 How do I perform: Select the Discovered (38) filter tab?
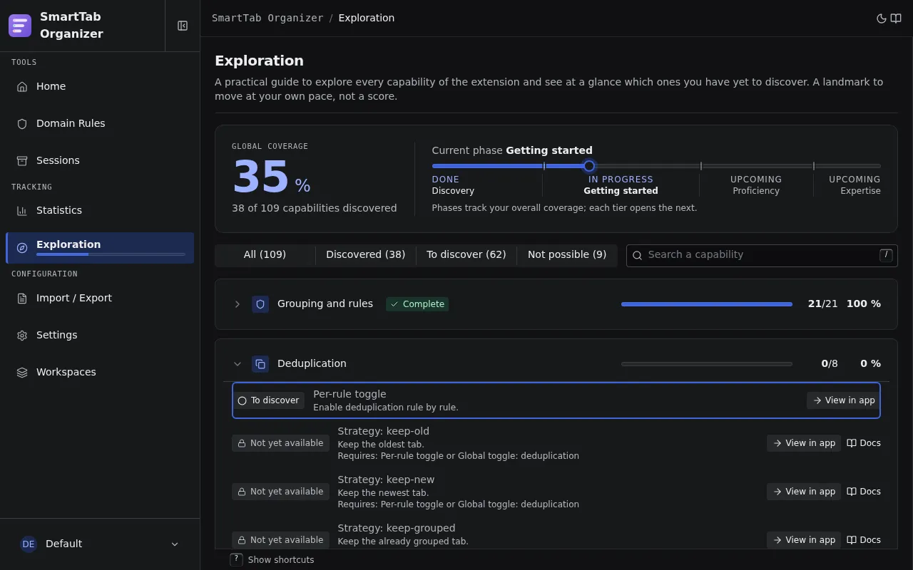coord(366,255)
